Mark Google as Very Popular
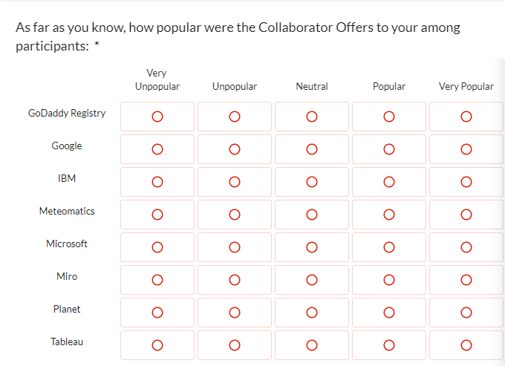 coord(466,149)
